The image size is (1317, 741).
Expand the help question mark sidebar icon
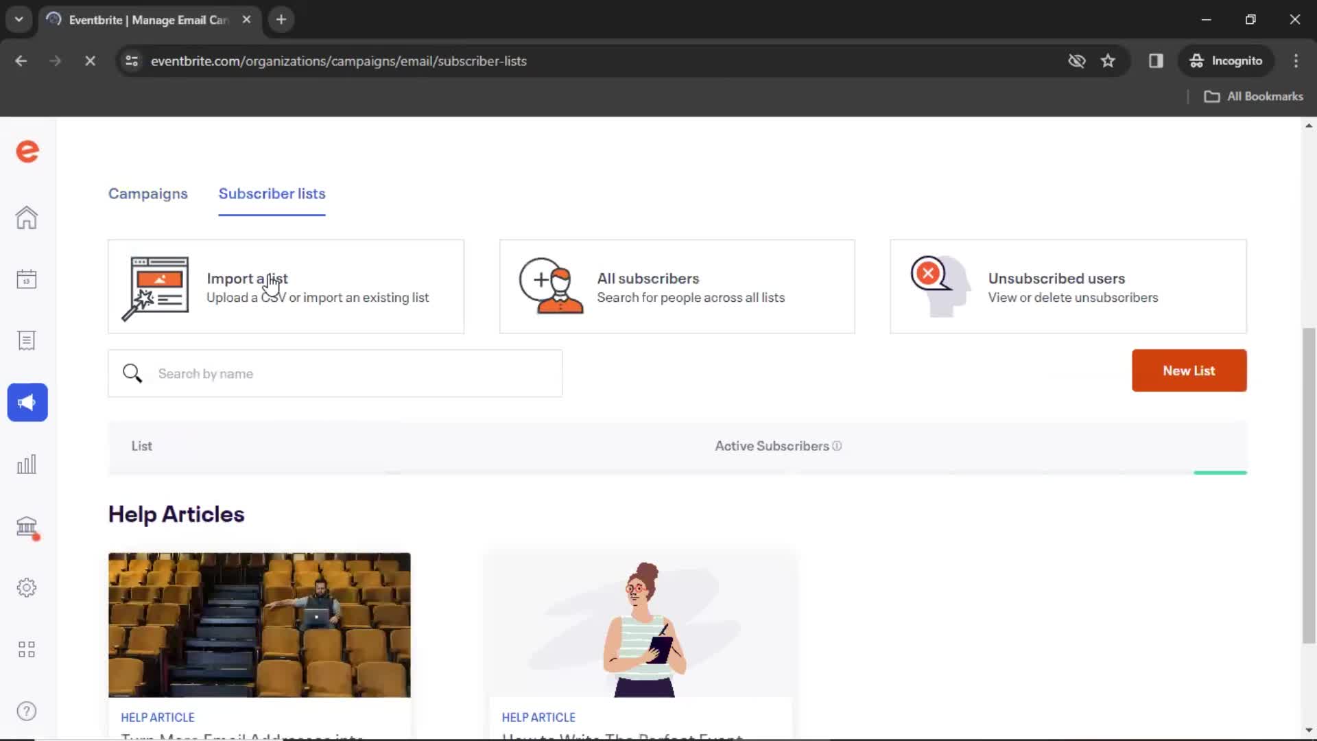26,711
